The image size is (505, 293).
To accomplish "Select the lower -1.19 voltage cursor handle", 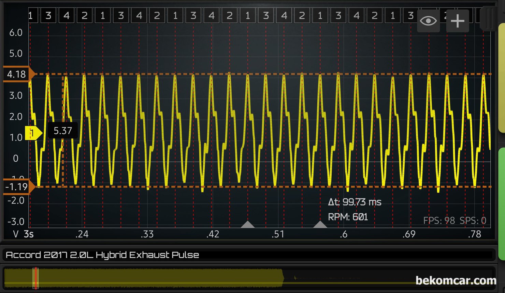I will (x=18, y=187).
